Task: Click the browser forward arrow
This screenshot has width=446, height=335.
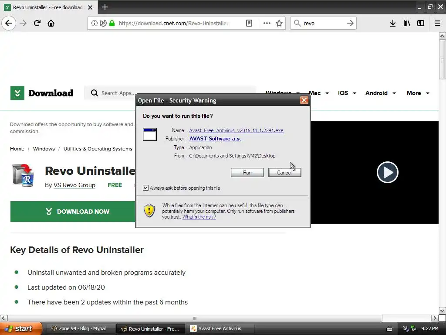Action: 24,23
